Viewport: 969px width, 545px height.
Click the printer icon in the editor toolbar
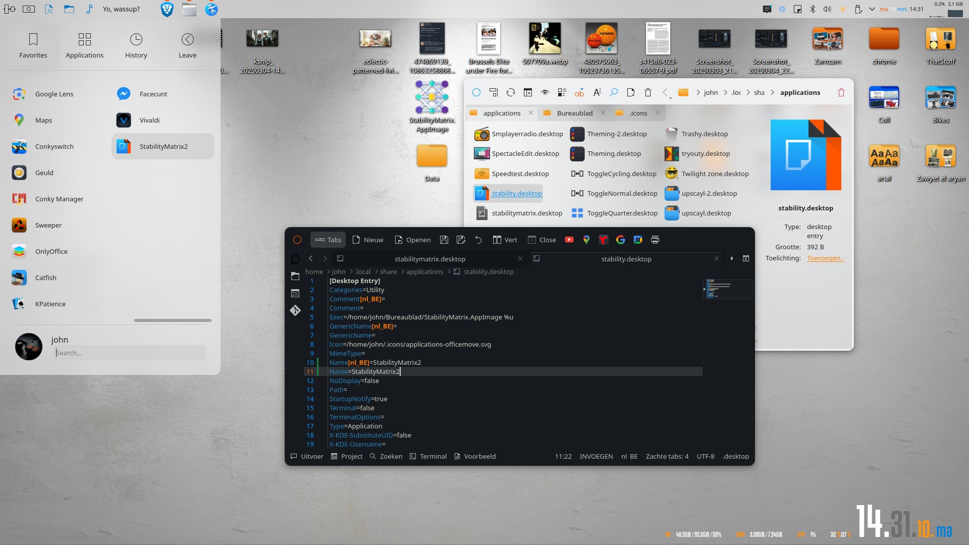(x=655, y=240)
